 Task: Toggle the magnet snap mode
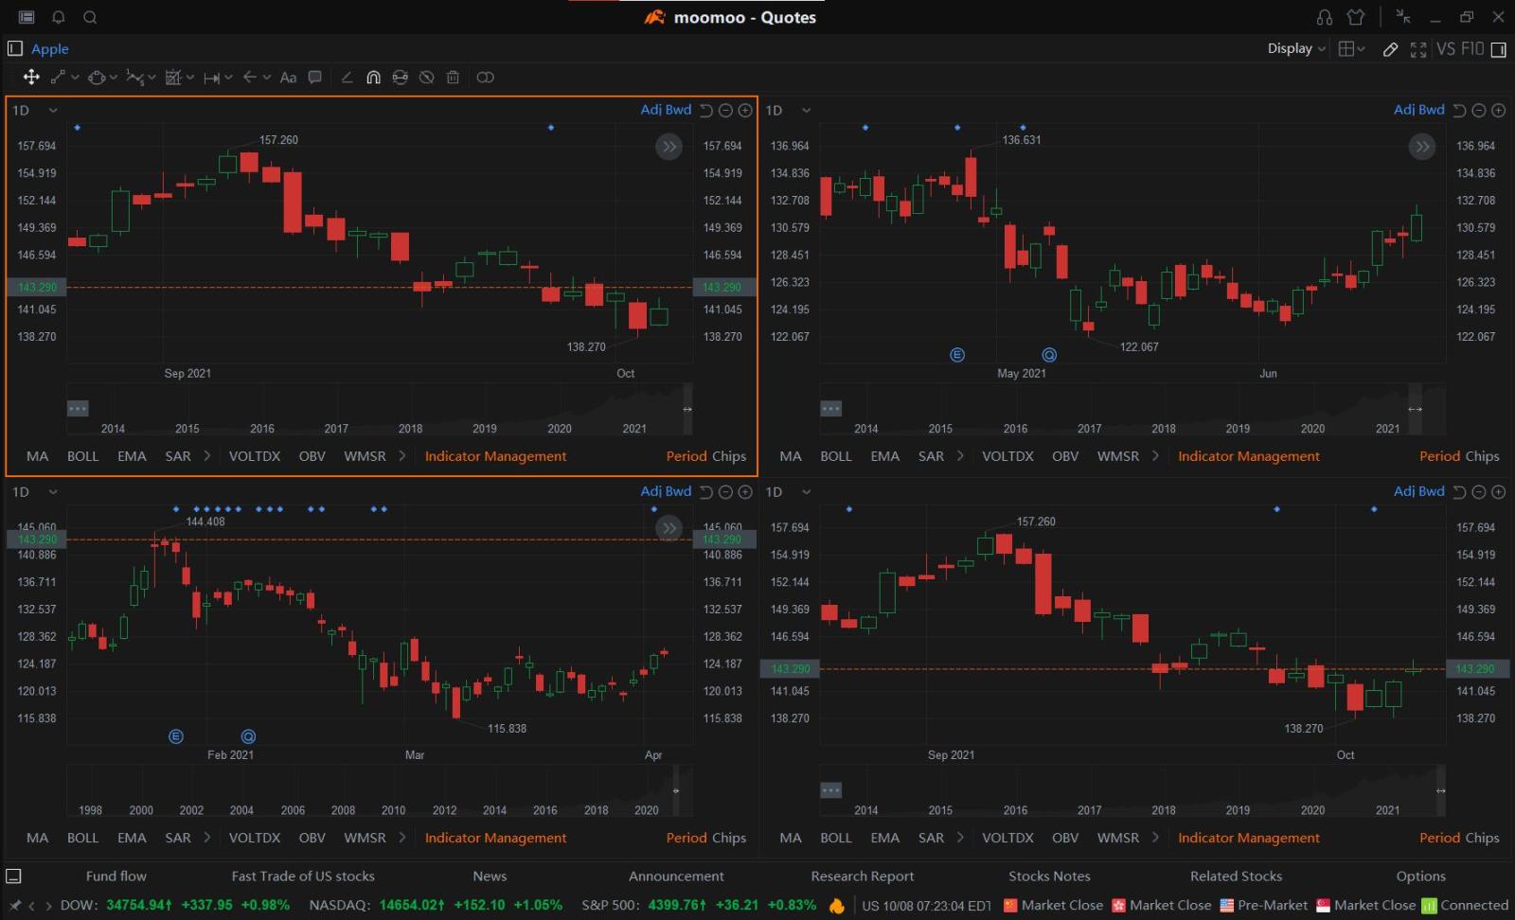(373, 78)
